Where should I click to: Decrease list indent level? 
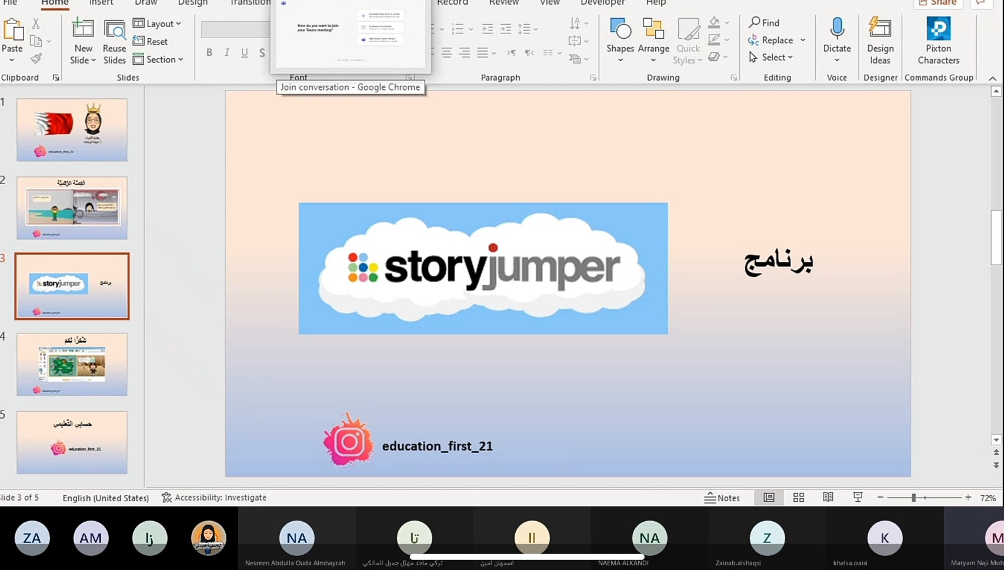(488, 28)
